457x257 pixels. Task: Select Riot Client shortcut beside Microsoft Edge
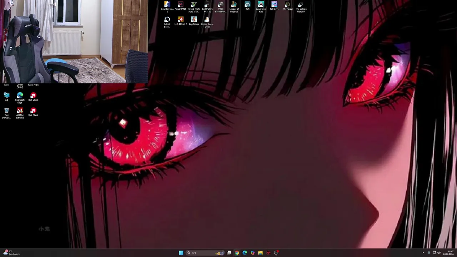(x=33, y=97)
